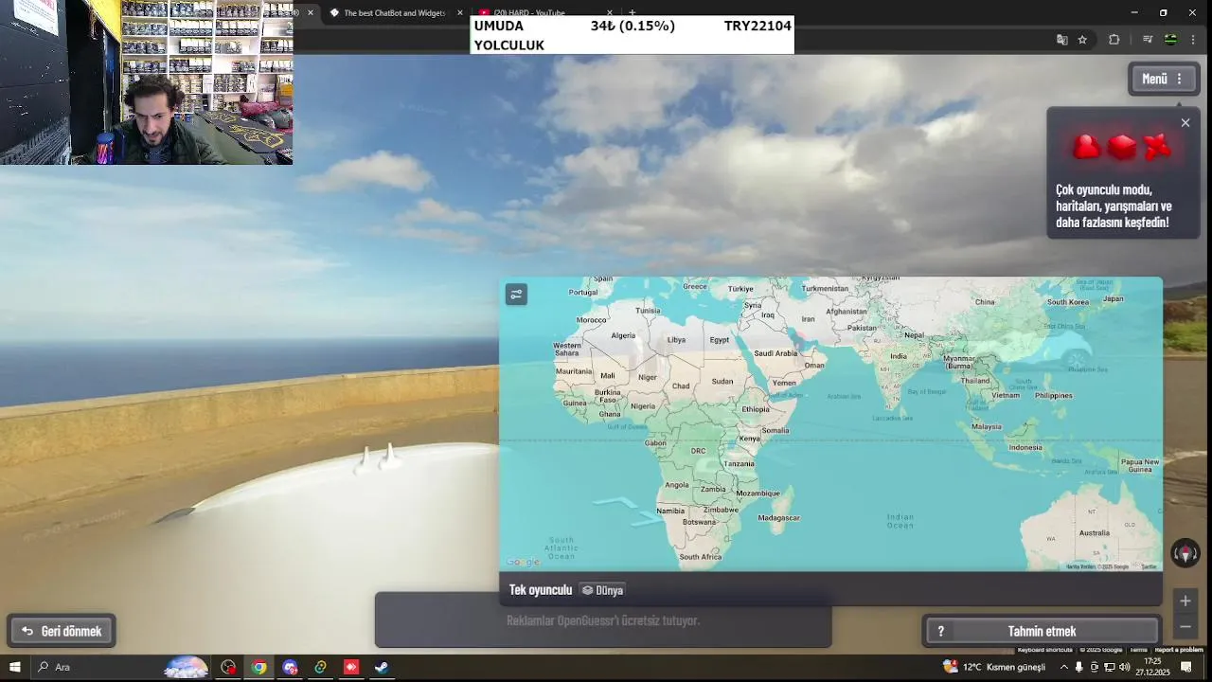The width and height of the screenshot is (1212, 682).
Task: Go back with Geri dönmek button
Action: click(x=62, y=631)
